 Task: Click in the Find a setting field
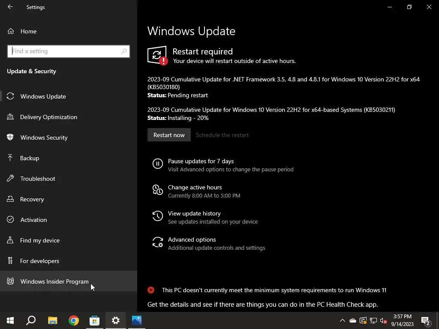(x=68, y=51)
